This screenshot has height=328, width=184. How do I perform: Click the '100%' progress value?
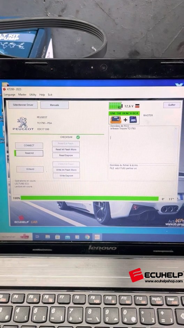pyautogui.click(x=16, y=198)
